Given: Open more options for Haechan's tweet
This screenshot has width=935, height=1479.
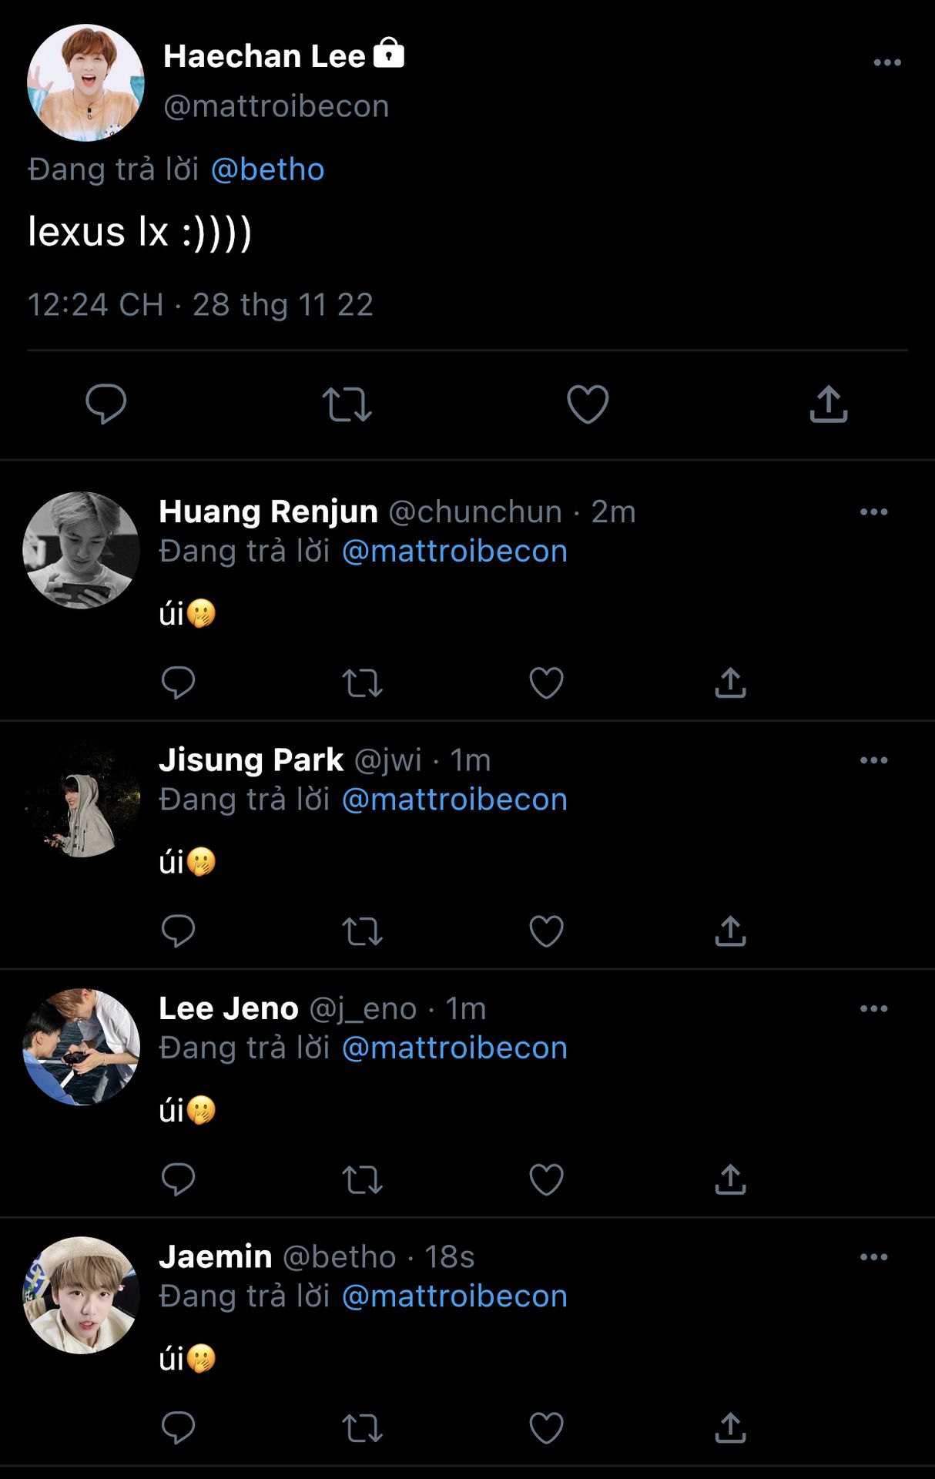Looking at the screenshot, I should pos(886,62).
